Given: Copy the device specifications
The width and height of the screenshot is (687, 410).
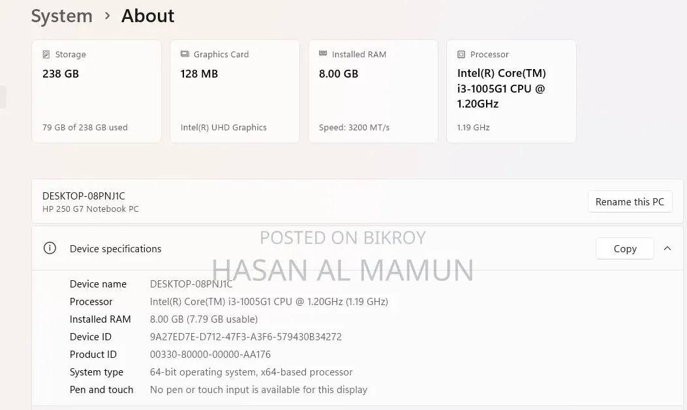Looking at the screenshot, I should (625, 248).
